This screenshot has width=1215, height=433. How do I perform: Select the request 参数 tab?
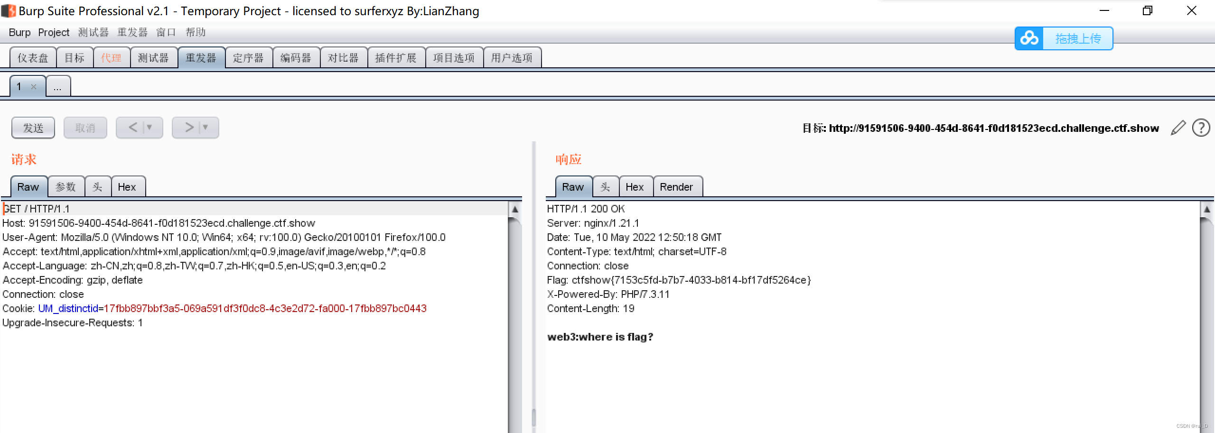click(66, 187)
